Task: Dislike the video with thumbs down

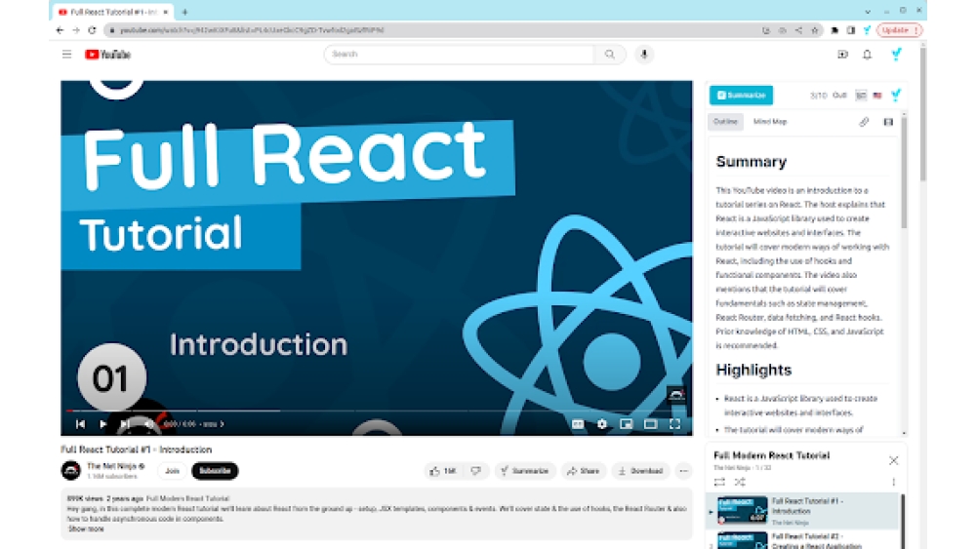Action: click(x=475, y=471)
